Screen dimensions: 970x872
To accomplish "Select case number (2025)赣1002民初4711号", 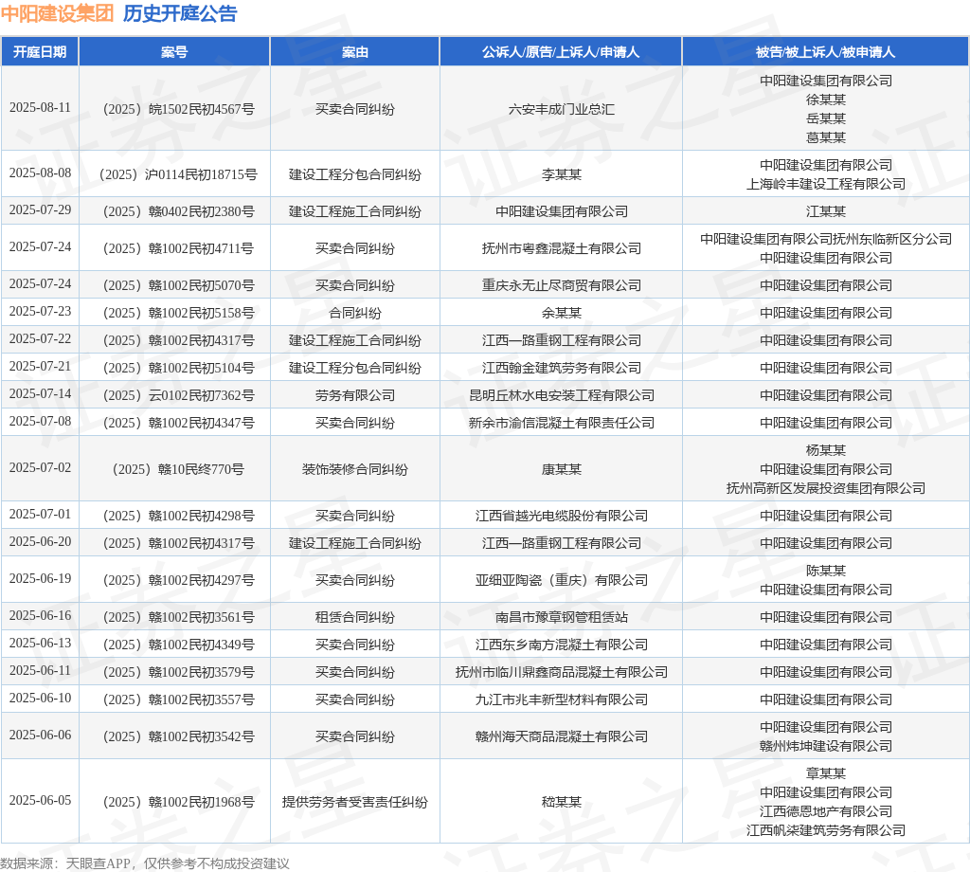I will (x=178, y=248).
